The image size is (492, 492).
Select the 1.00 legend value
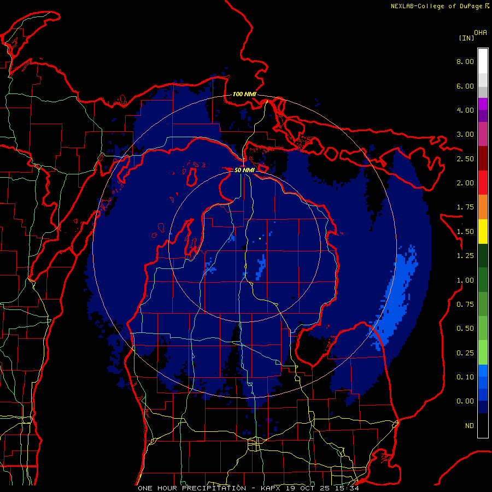(465, 280)
